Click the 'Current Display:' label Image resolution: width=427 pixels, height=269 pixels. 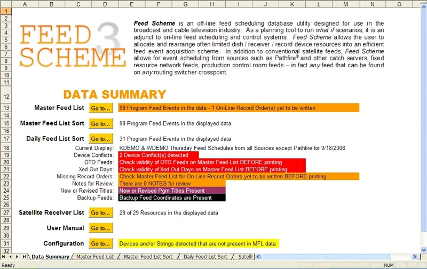94,148
